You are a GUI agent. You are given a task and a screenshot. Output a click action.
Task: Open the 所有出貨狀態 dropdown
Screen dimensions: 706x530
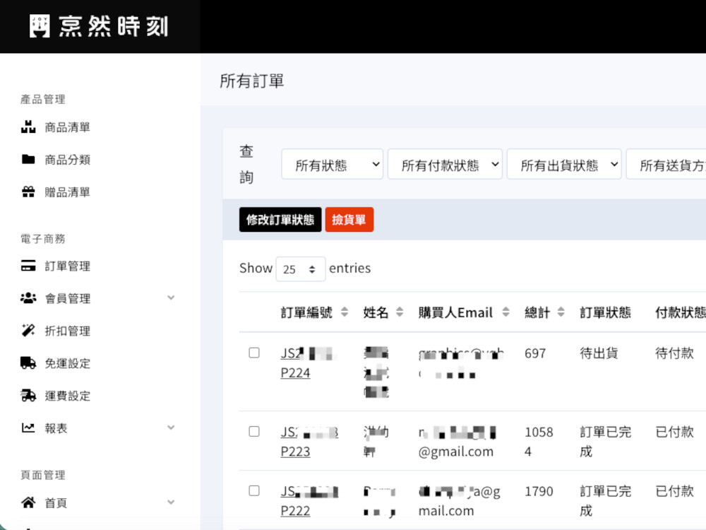[x=564, y=165]
